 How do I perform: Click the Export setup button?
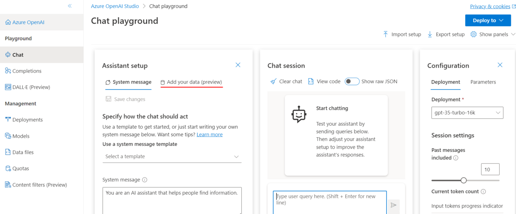(x=446, y=34)
